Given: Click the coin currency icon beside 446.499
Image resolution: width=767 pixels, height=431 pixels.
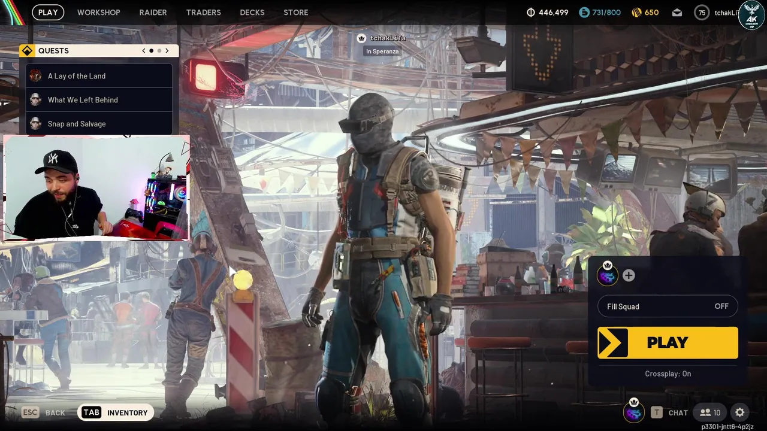Looking at the screenshot, I should click(x=530, y=12).
